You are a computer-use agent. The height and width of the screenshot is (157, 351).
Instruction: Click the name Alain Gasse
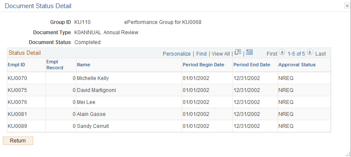[92, 114]
